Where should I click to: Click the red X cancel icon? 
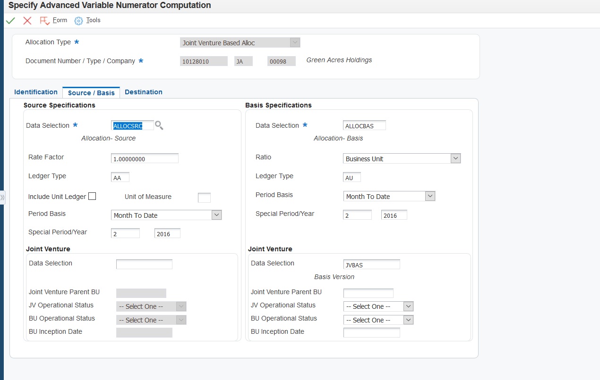(27, 21)
